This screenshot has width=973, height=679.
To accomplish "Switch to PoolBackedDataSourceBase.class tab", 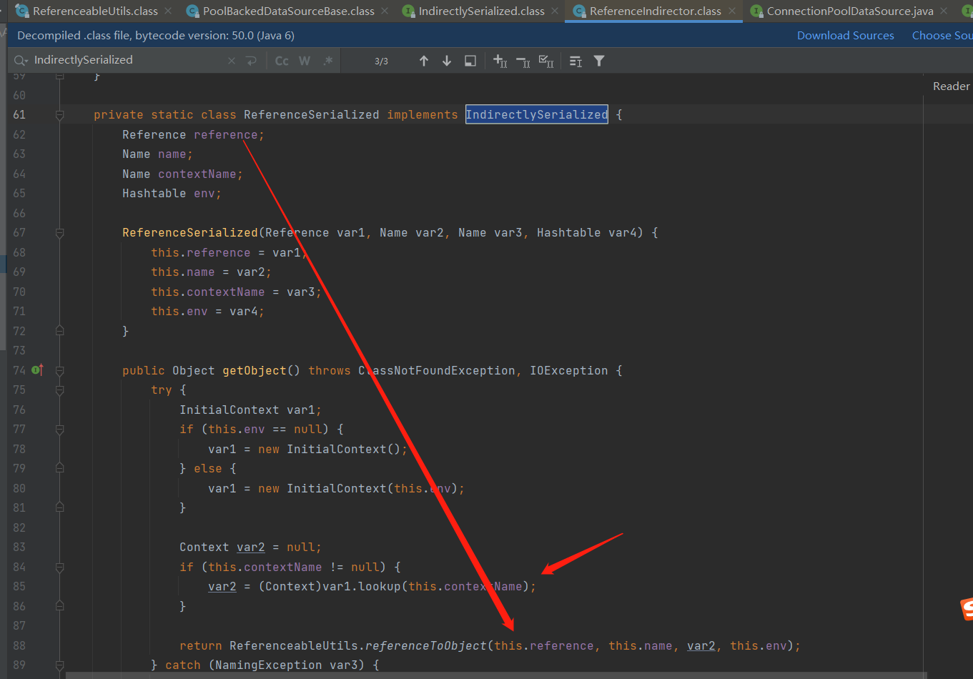I will (x=288, y=11).
